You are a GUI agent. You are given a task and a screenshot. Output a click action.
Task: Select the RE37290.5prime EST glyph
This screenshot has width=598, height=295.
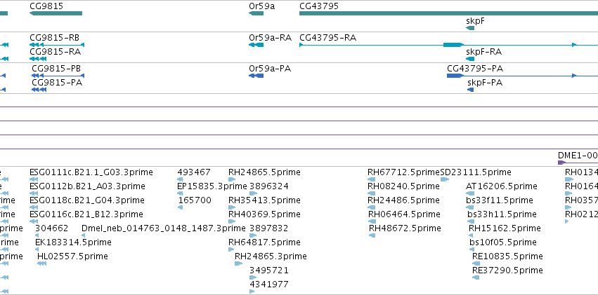click(x=476, y=277)
